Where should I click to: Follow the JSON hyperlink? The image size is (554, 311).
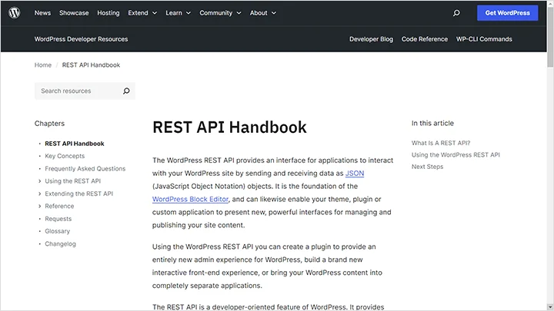(355, 173)
